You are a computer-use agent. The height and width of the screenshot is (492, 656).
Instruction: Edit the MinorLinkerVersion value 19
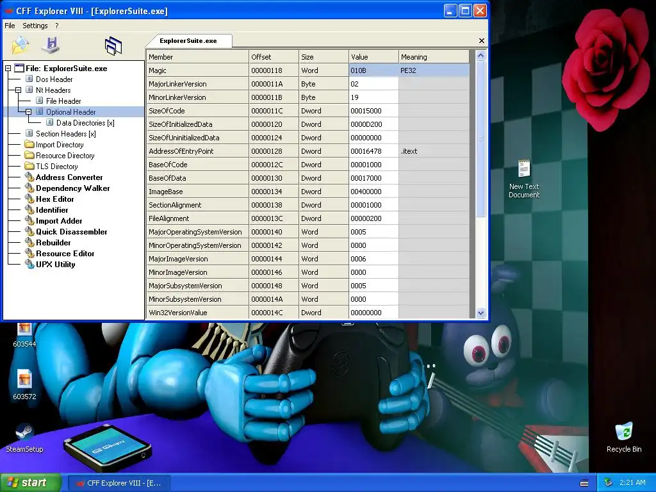pos(373,97)
